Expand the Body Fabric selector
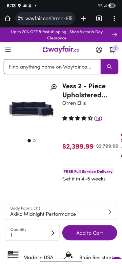 (61, 212)
